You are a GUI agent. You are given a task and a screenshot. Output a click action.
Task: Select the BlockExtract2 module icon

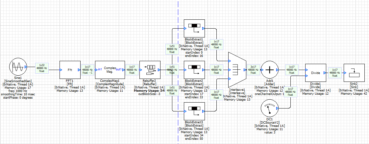194,70
